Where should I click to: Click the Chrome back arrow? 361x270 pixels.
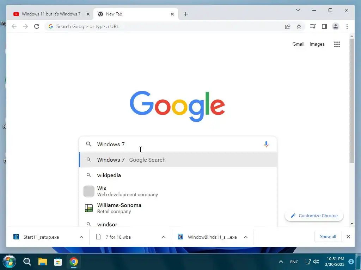14,26
